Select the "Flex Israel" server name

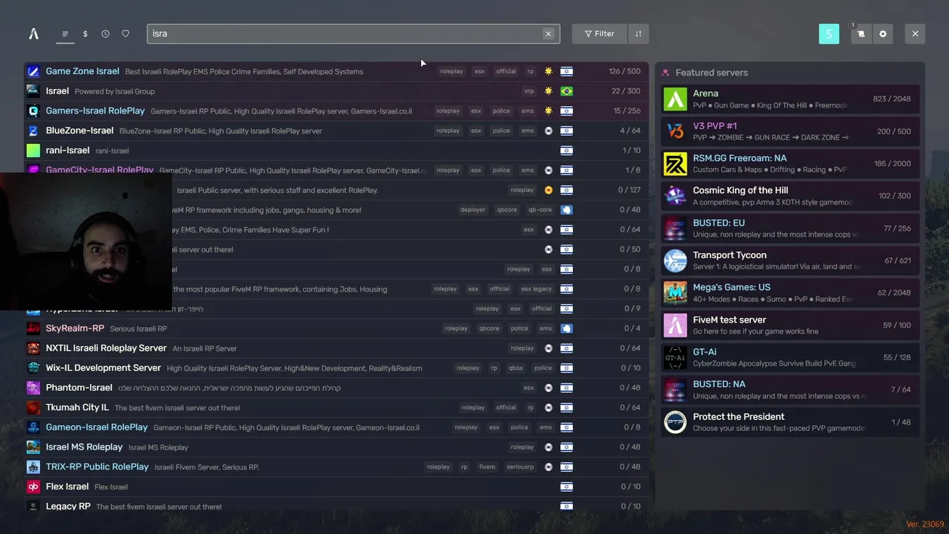[x=67, y=487]
